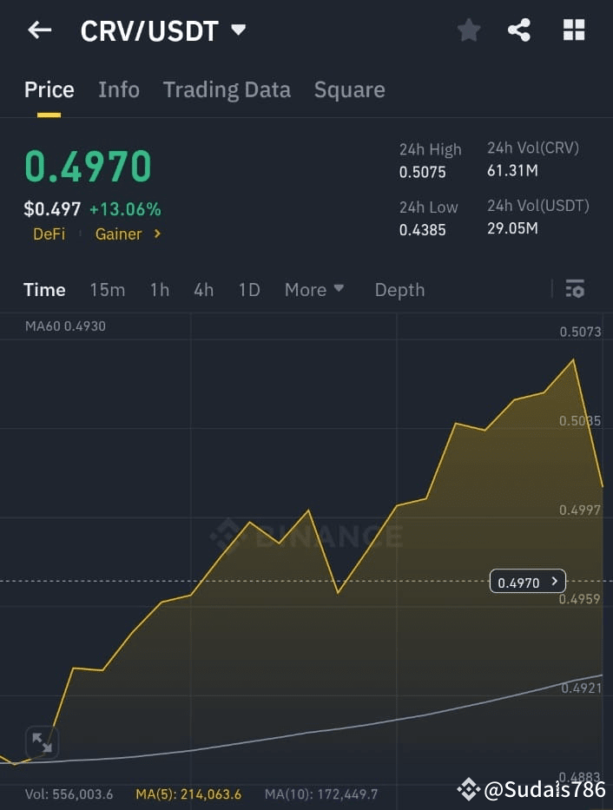The height and width of the screenshot is (810, 613).
Task: Toggle the 15m candle interval
Action: [107, 290]
